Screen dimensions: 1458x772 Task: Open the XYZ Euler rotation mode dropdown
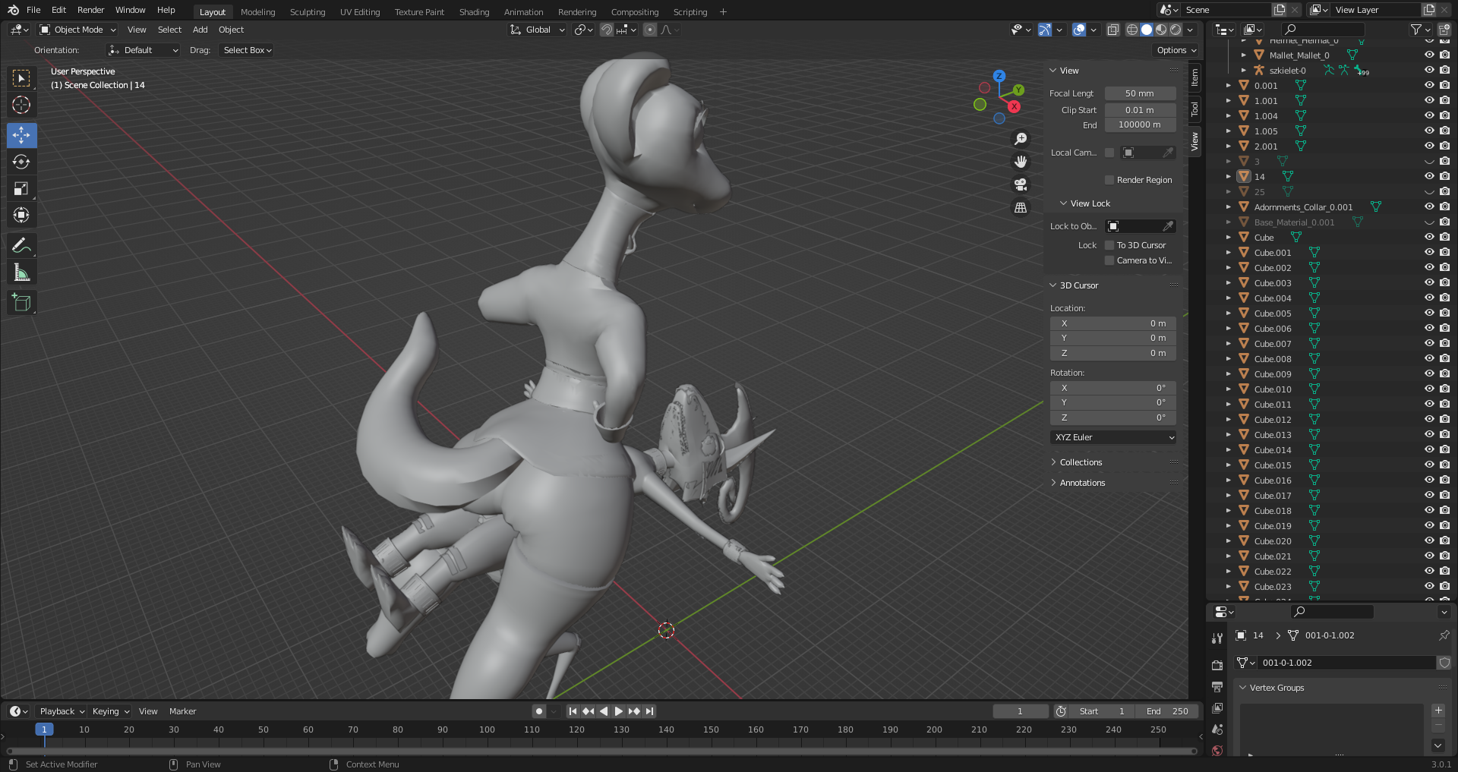click(x=1113, y=437)
